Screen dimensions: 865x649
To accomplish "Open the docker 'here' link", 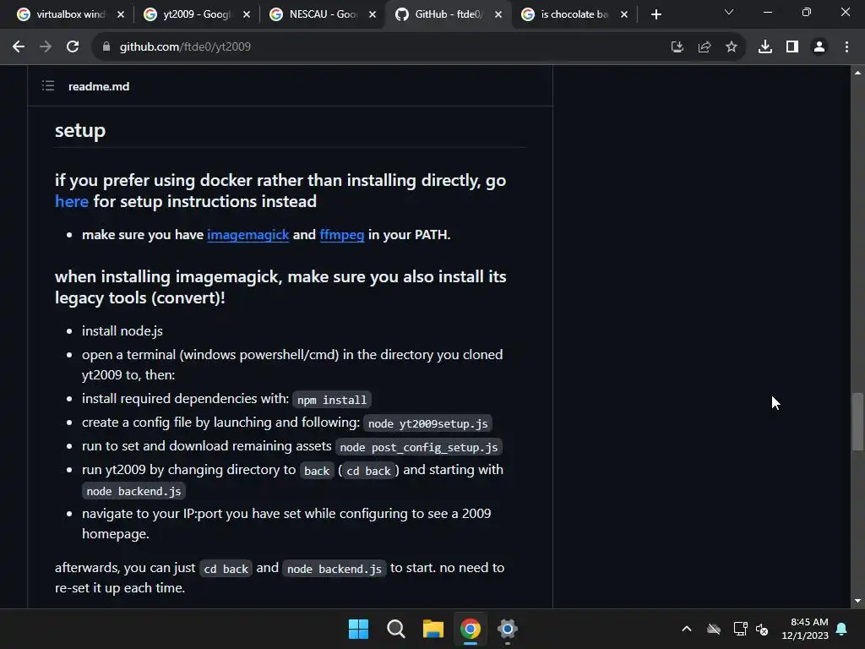I will point(72,201).
